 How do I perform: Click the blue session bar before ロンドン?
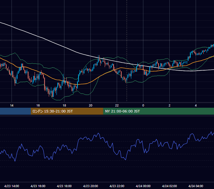(x=15, y=111)
